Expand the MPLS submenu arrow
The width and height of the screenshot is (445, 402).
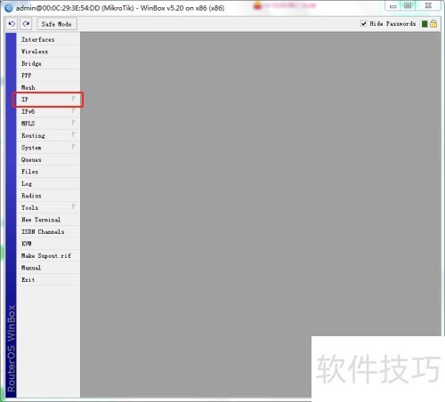(74, 123)
